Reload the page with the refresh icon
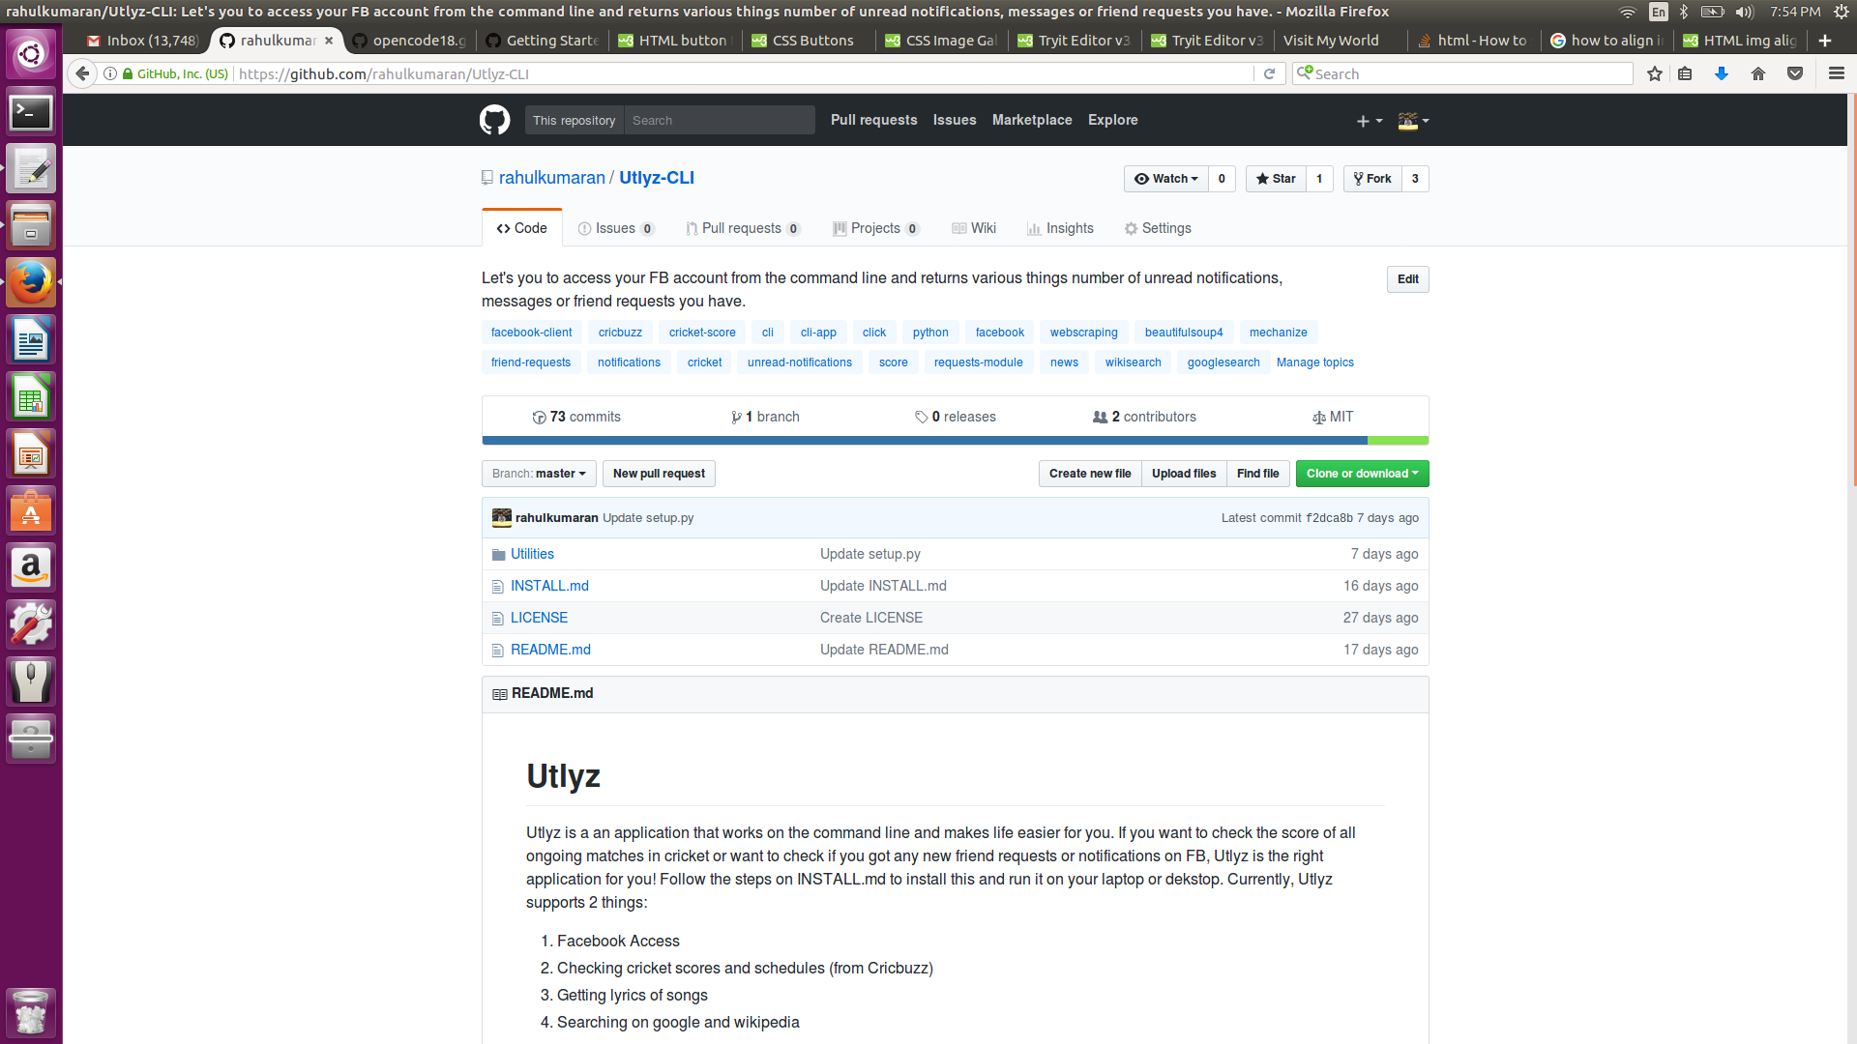Screen dimensions: 1857x1044 1269,73
